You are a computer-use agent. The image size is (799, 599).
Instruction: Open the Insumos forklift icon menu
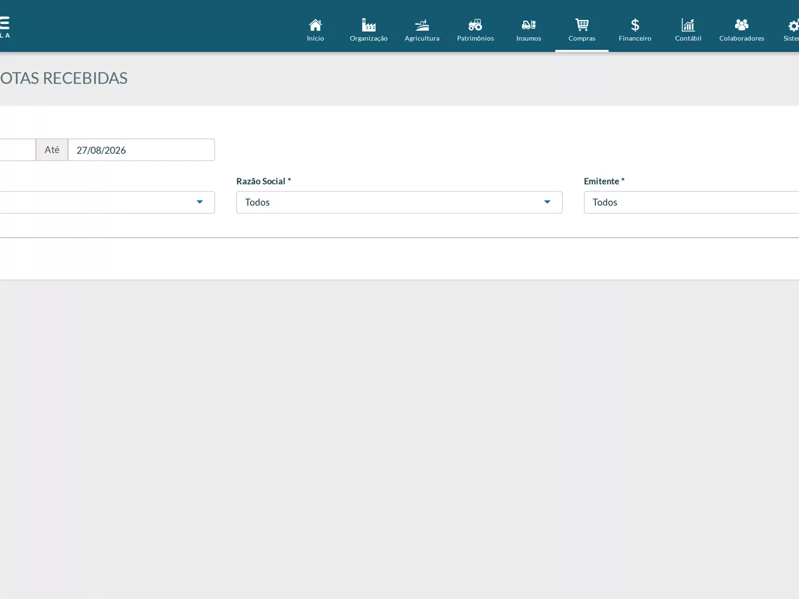click(x=529, y=25)
